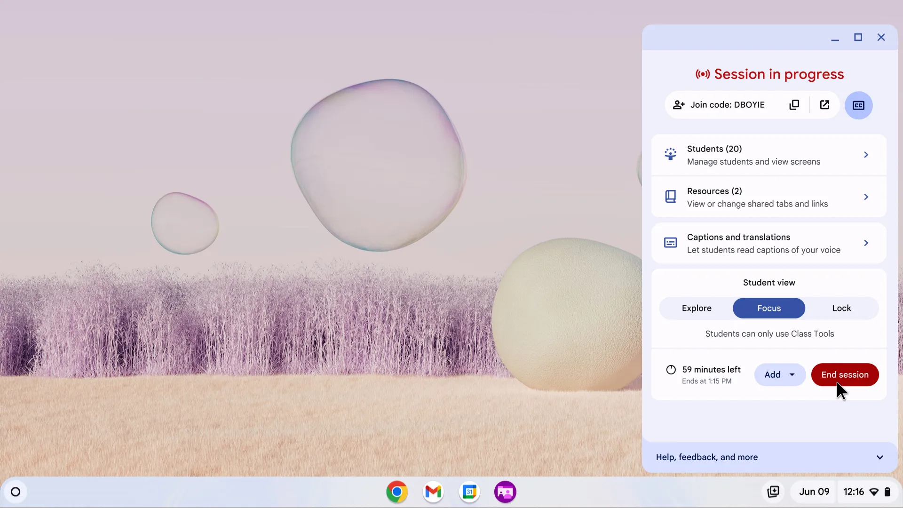Screen dimensions: 903x508
Task: Open the Add time dropdown
Action: [779, 375]
